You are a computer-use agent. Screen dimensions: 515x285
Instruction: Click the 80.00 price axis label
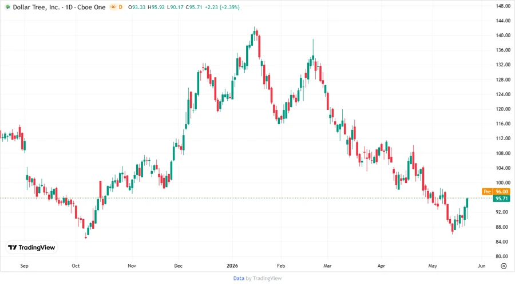click(503, 256)
